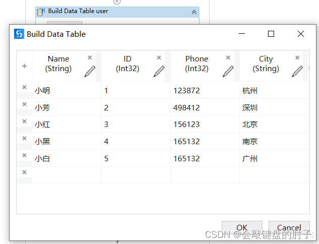Remove the 小白 row using its X icon
Image resolution: width=319 pixels, height=244 pixels.
coord(24,155)
